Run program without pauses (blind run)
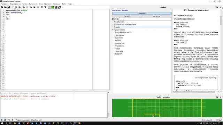The height and width of the screenshot is (125, 223). pos(34,7)
